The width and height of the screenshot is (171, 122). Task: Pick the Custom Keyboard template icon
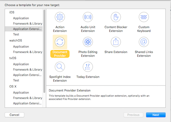pos(144,17)
